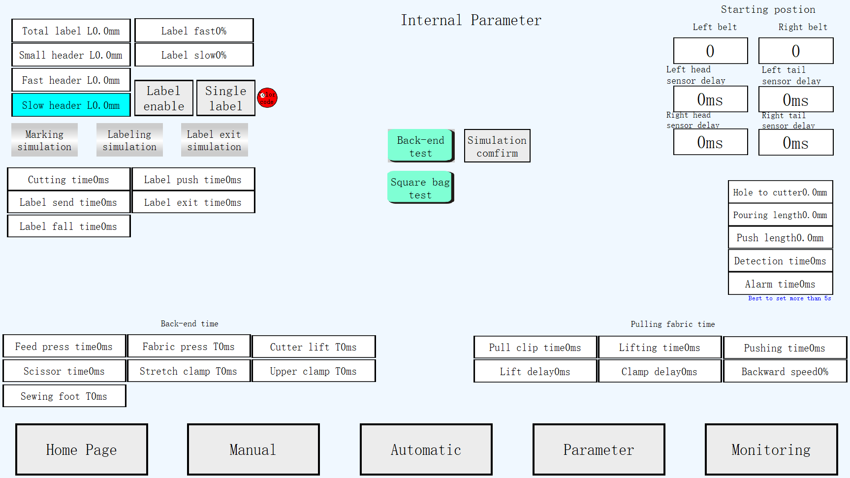Open the Manual page

click(x=253, y=449)
